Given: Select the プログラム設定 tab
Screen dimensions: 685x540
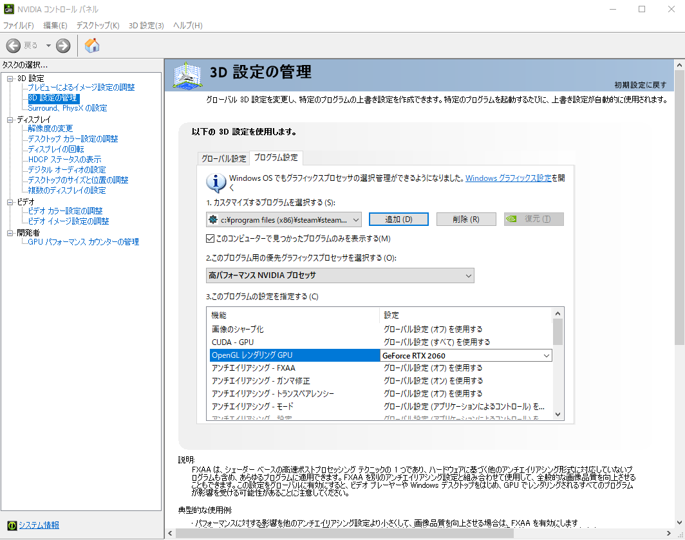Looking at the screenshot, I should pyautogui.click(x=276, y=157).
